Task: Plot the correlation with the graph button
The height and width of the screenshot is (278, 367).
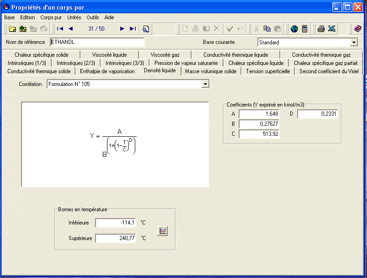Action: pos(162,231)
